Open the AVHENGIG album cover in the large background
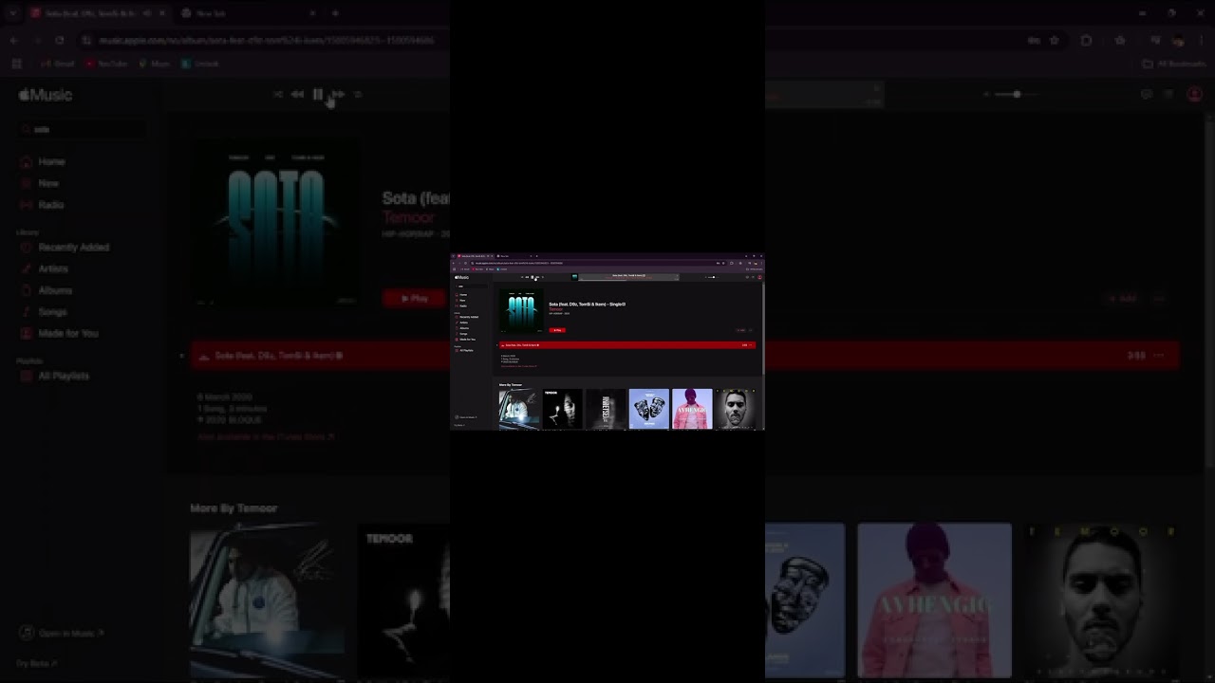 tap(934, 600)
